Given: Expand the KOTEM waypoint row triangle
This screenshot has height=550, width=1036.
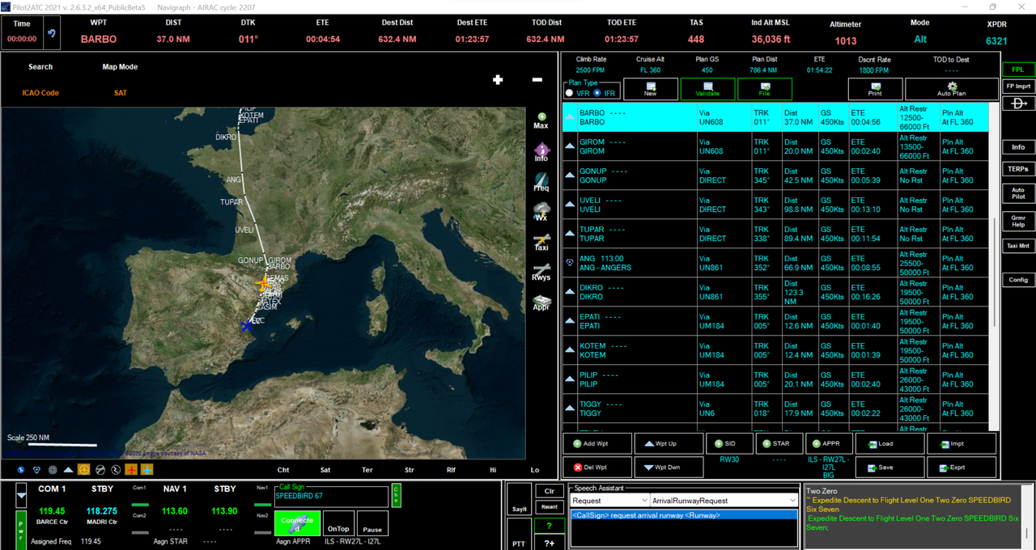Looking at the screenshot, I should [x=570, y=350].
